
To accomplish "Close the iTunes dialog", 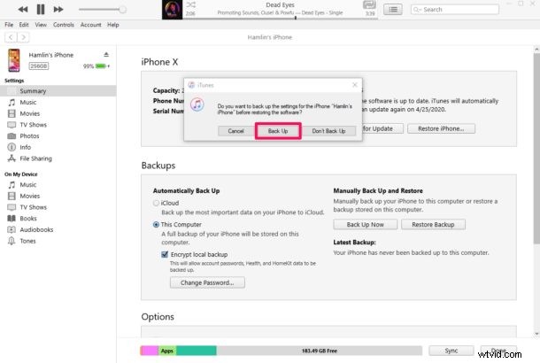I will click(x=355, y=85).
